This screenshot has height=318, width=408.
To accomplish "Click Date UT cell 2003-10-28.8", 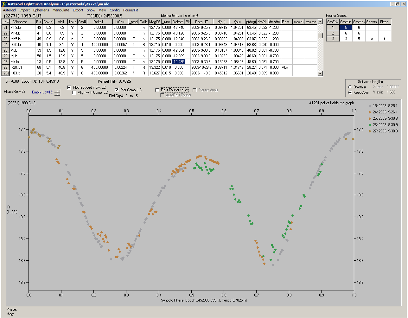I will click(x=201, y=67).
